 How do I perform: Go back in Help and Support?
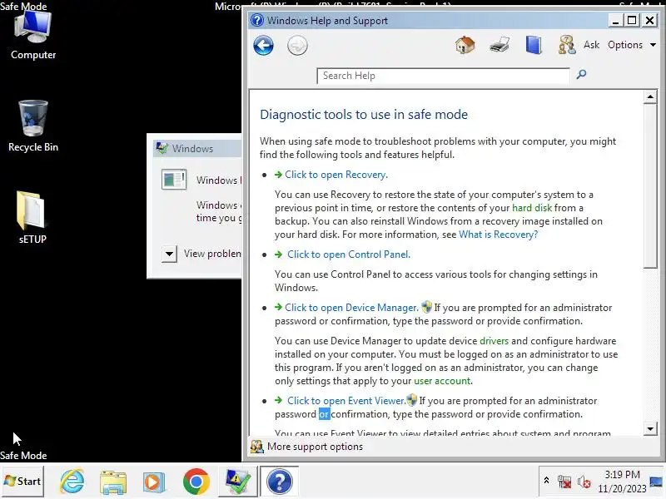click(x=263, y=46)
